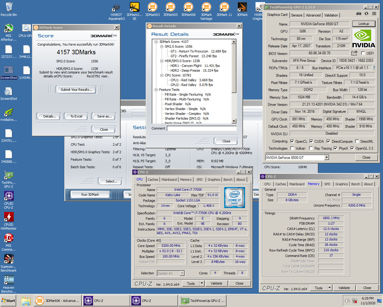Select the TechPowerUp GPU-Z desktop shortcut
The width and height of the screenshot is (383, 307).
pos(9,180)
